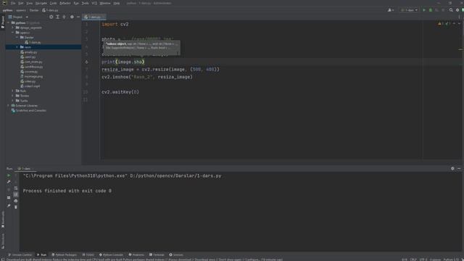Hide the Project tool window
The height and width of the screenshot is (261, 464).
point(78,17)
